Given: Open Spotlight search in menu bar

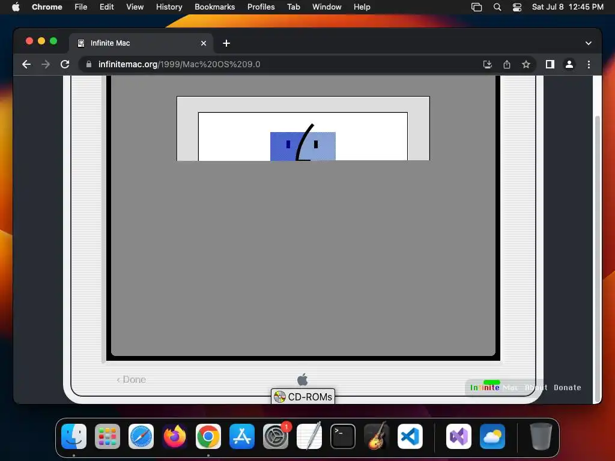Looking at the screenshot, I should 497,7.
